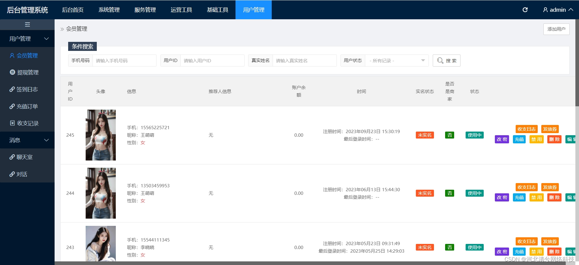Click 充值 for user 243

[519, 251]
